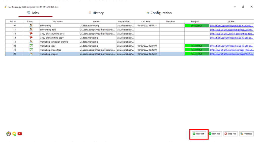Click job id 115 cell
The width and height of the screenshot is (259, 142).
click(14, 42)
